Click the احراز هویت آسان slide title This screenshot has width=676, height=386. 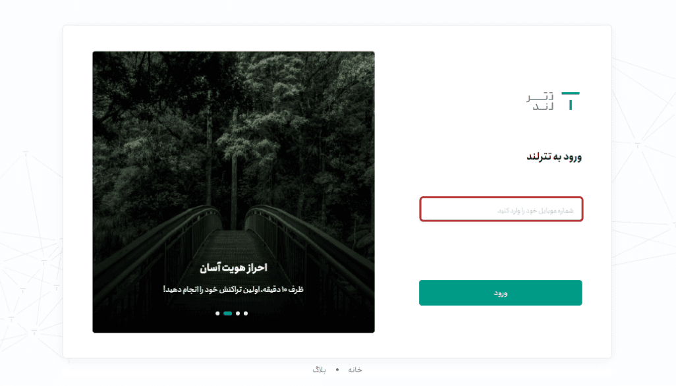(x=234, y=267)
